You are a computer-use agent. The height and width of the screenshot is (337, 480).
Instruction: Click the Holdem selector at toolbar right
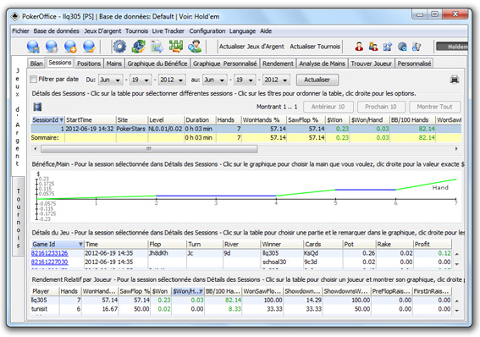click(x=452, y=47)
